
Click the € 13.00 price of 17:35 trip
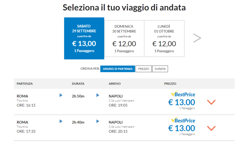181,128
